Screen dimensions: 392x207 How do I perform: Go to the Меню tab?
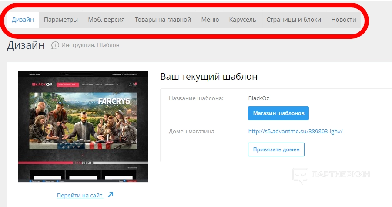[x=210, y=20]
